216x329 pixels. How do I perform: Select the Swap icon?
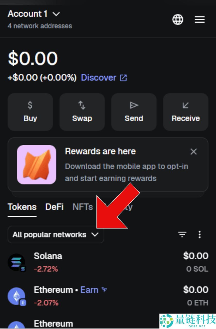pos(82,105)
